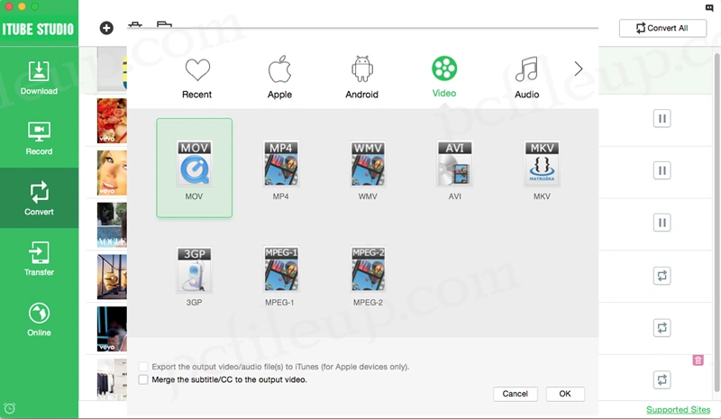Switch to the Audio format tab

526,77
